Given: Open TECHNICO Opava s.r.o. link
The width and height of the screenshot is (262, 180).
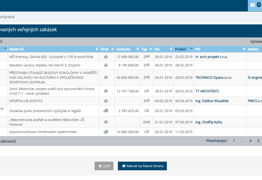Looking at the screenshot, I should coord(214,77).
